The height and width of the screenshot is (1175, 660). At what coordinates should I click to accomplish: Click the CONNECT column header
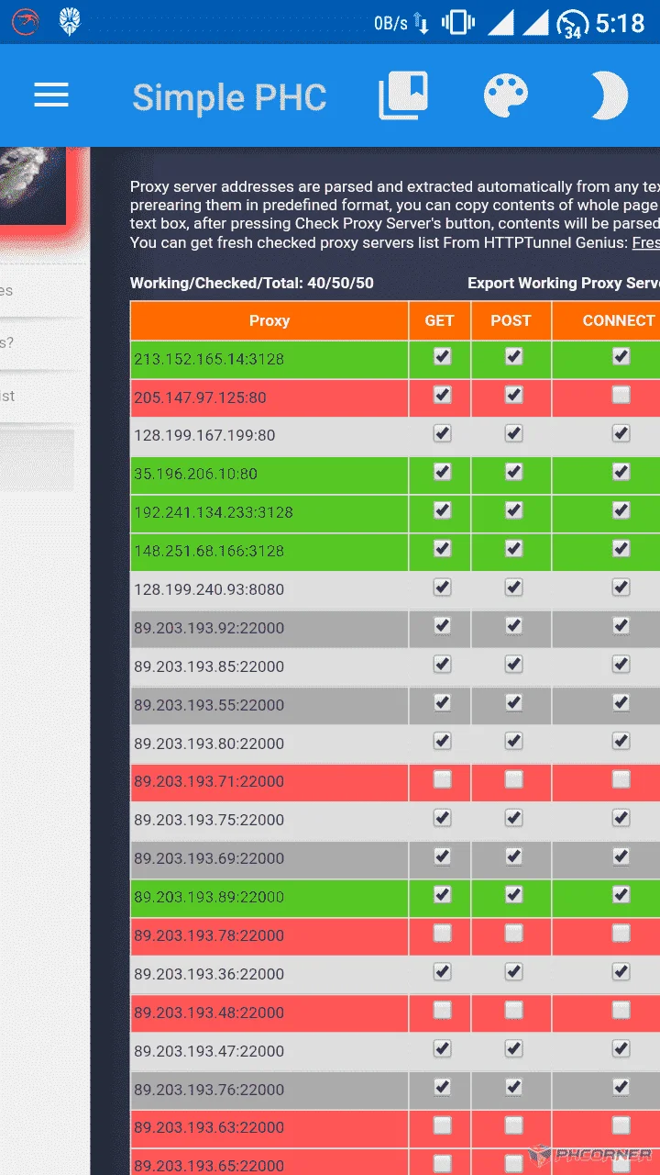click(x=606, y=320)
